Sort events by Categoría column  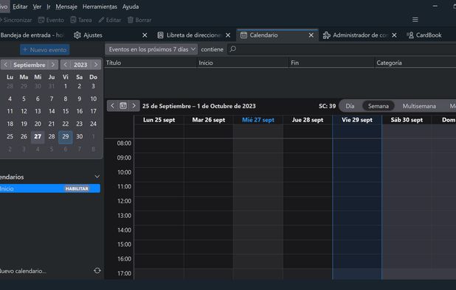415,63
